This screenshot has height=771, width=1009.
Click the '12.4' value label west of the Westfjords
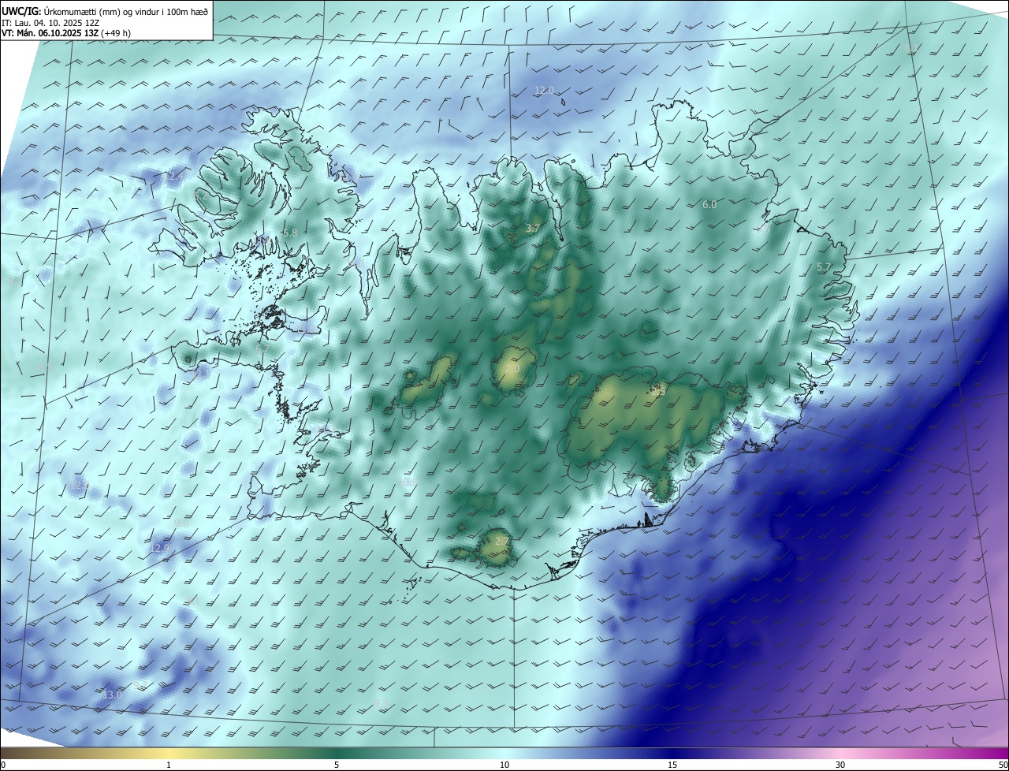pos(174,176)
